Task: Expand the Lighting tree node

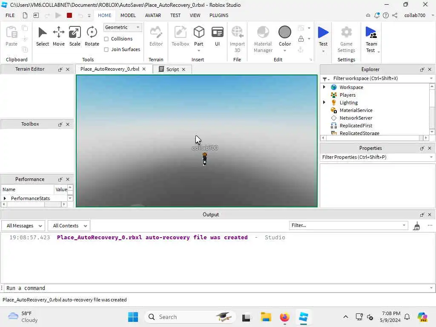Action: tap(324, 102)
